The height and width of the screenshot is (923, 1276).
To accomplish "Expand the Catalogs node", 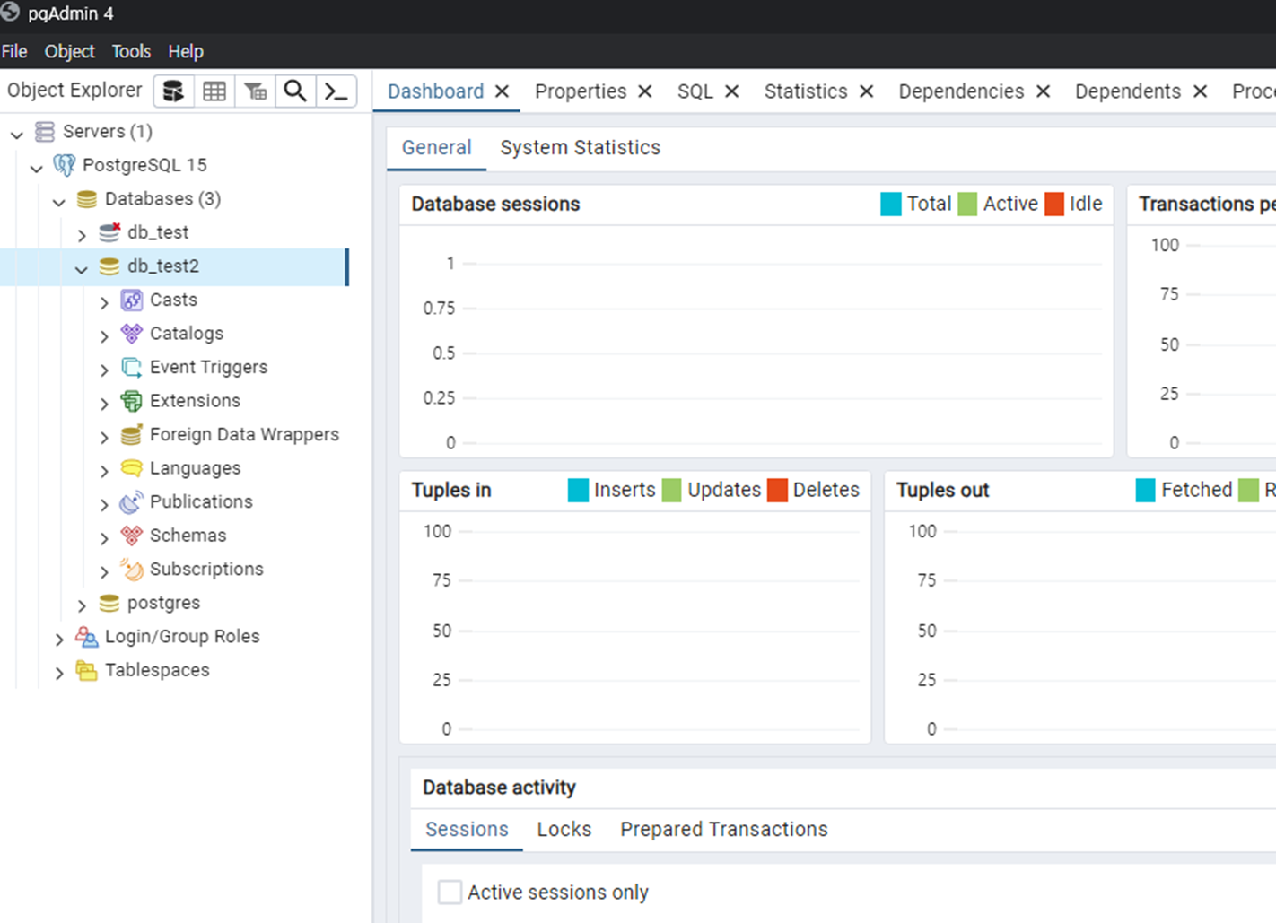I will (104, 336).
